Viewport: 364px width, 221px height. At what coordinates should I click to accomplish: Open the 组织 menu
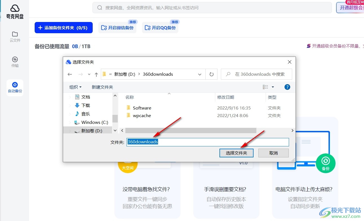click(76, 87)
